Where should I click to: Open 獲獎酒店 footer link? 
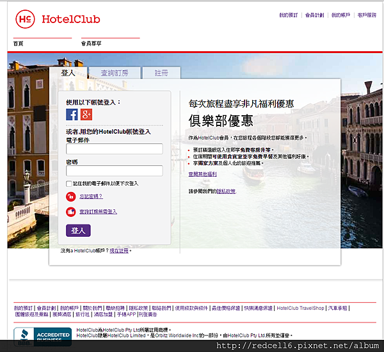click(62, 314)
